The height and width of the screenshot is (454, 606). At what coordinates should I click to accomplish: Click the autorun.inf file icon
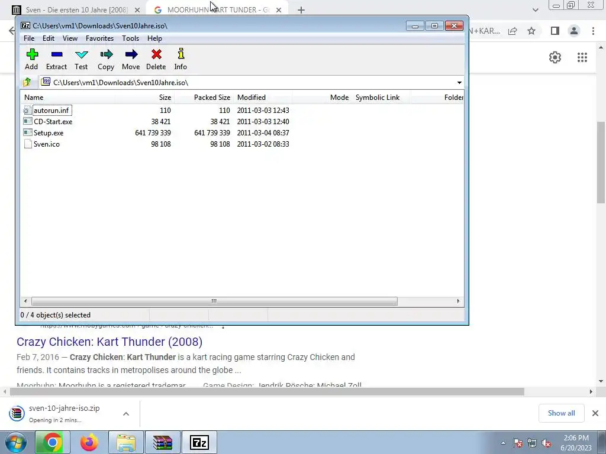coord(27,111)
